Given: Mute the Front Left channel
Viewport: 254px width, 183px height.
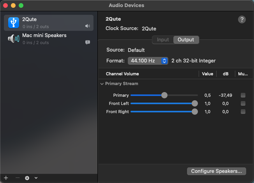Looking at the screenshot, I should (243, 103).
